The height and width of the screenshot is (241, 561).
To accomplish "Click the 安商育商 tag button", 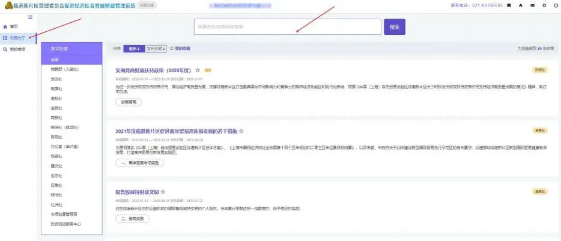I will 129,102.
